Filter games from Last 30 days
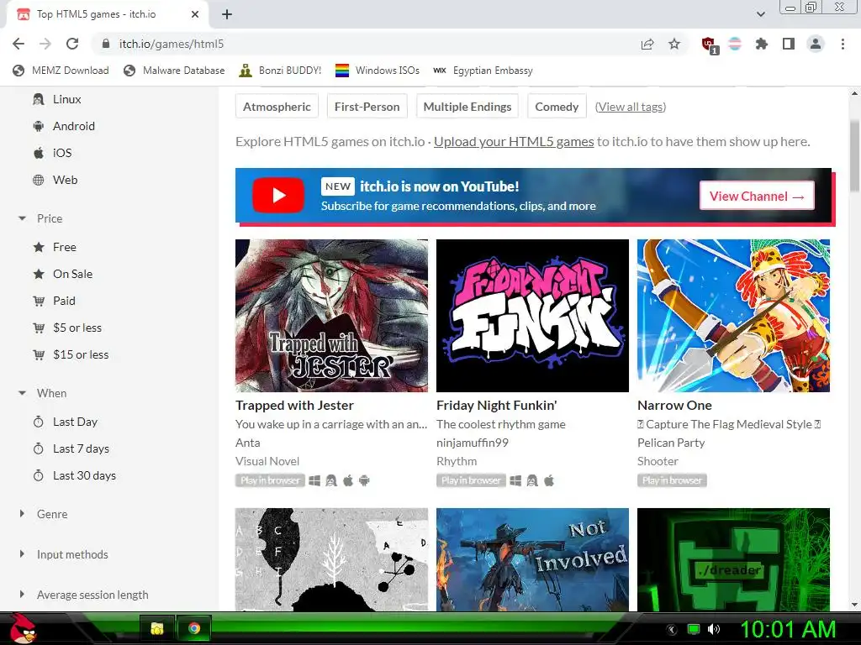Image resolution: width=861 pixels, height=645 pixels. click(75, 475)
